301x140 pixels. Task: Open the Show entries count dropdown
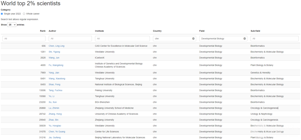[12, 25]
